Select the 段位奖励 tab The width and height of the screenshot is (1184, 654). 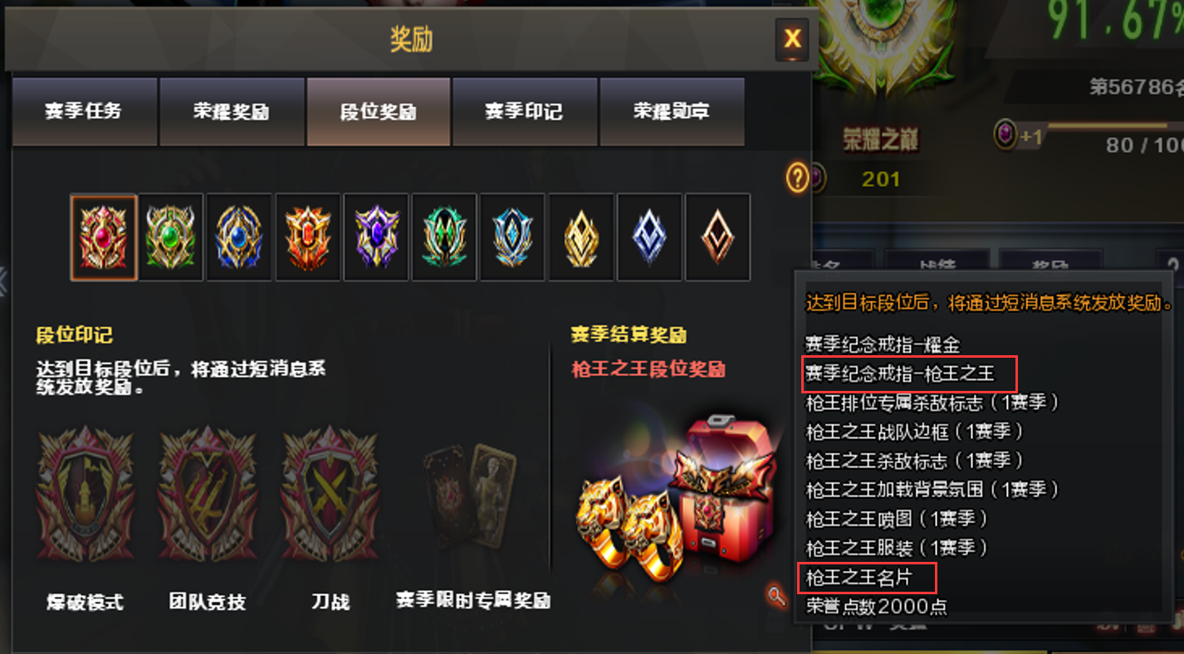(x=379, y=112)
